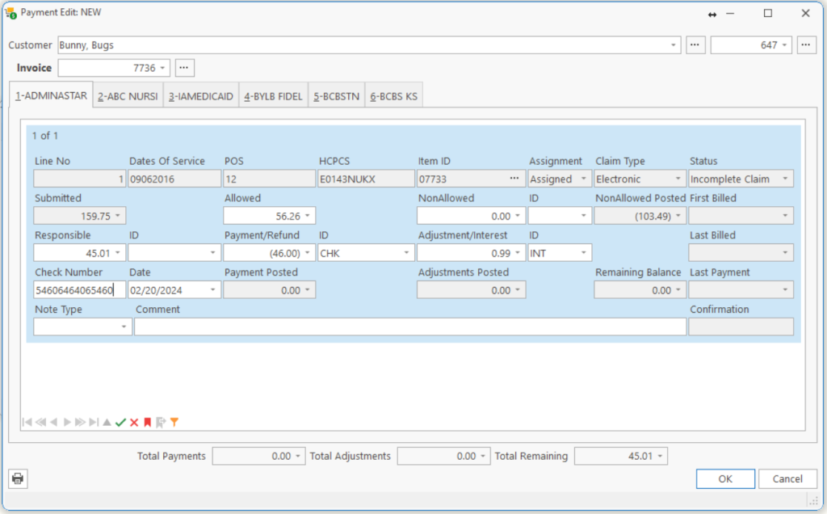Click the red X cancel edit icon
Screen dimensions: 827x514
point(134,422)
